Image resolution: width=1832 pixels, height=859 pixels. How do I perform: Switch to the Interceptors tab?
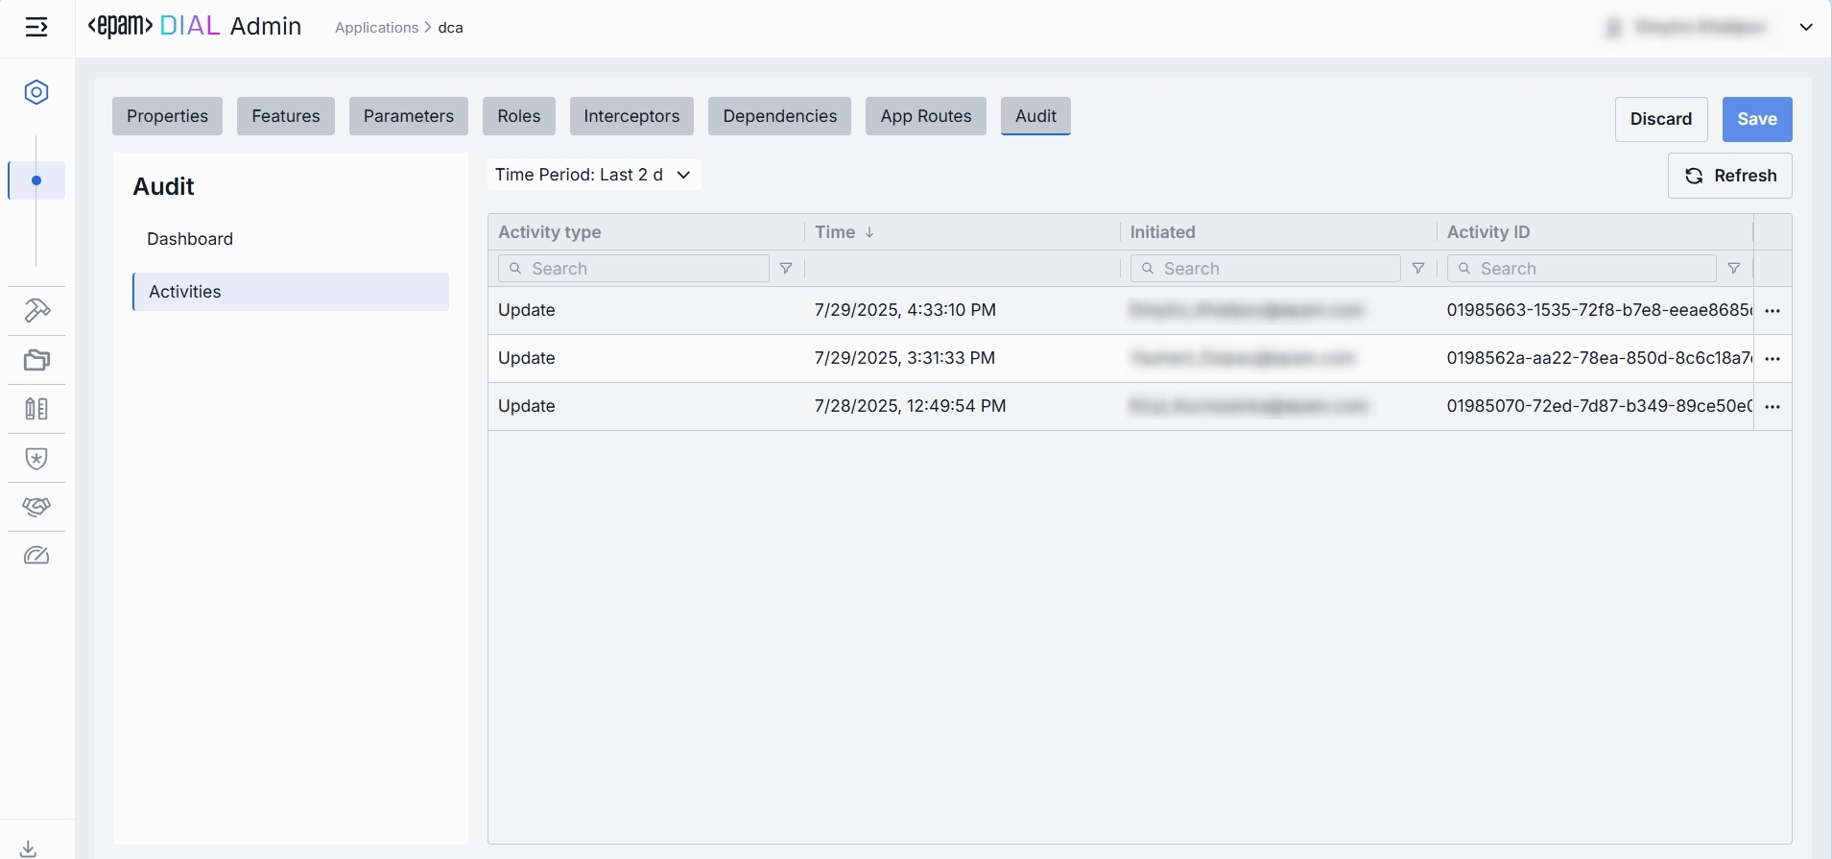coord(631,116)
